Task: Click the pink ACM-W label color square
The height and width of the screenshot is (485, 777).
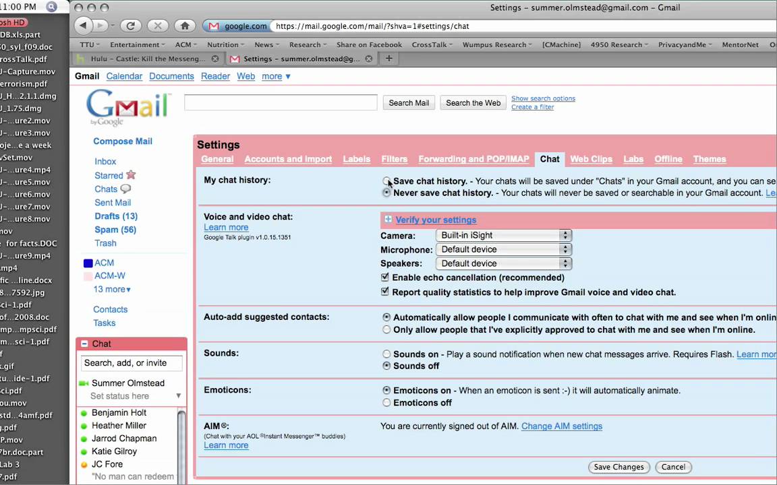Action: click(x=88, y=276)
